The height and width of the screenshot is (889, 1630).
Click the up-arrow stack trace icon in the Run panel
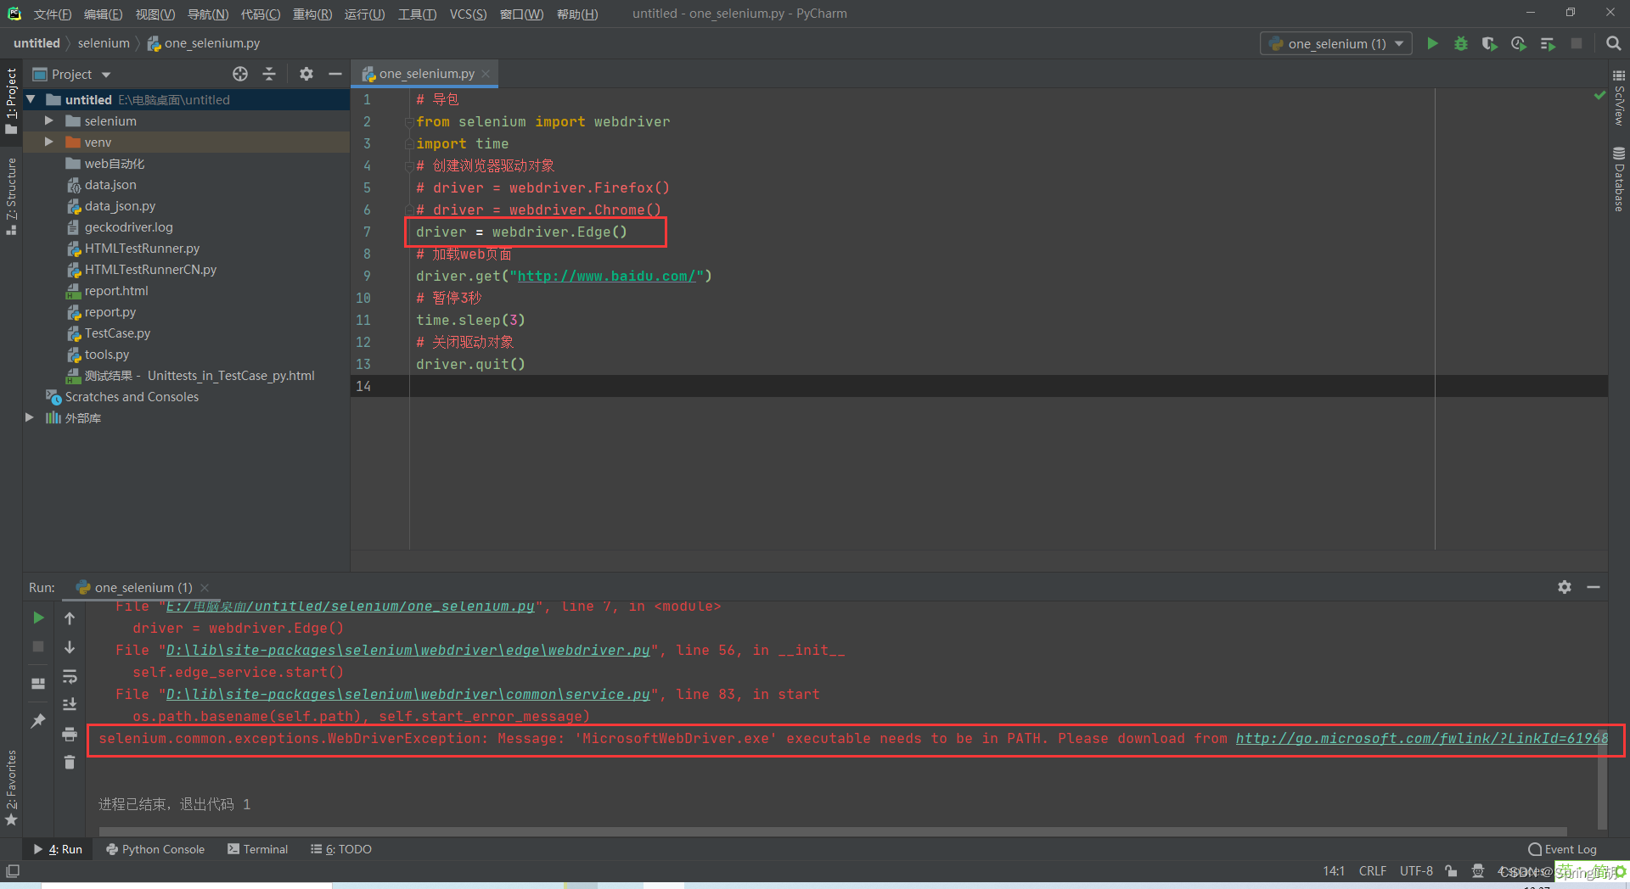click(x=70, y=618)
